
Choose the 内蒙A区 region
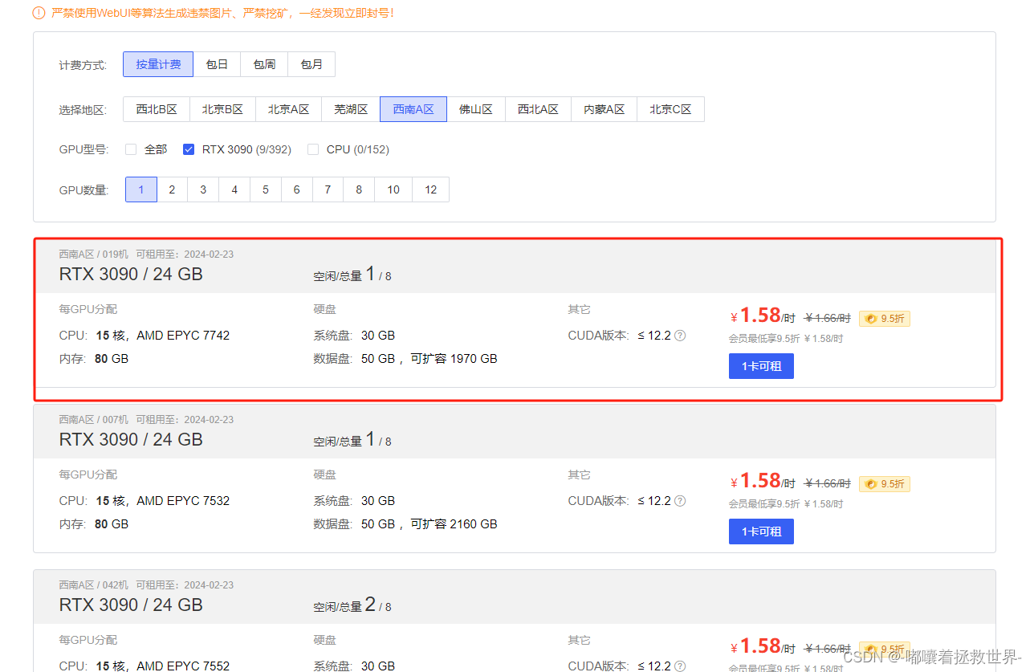click(x=604, y=109)
